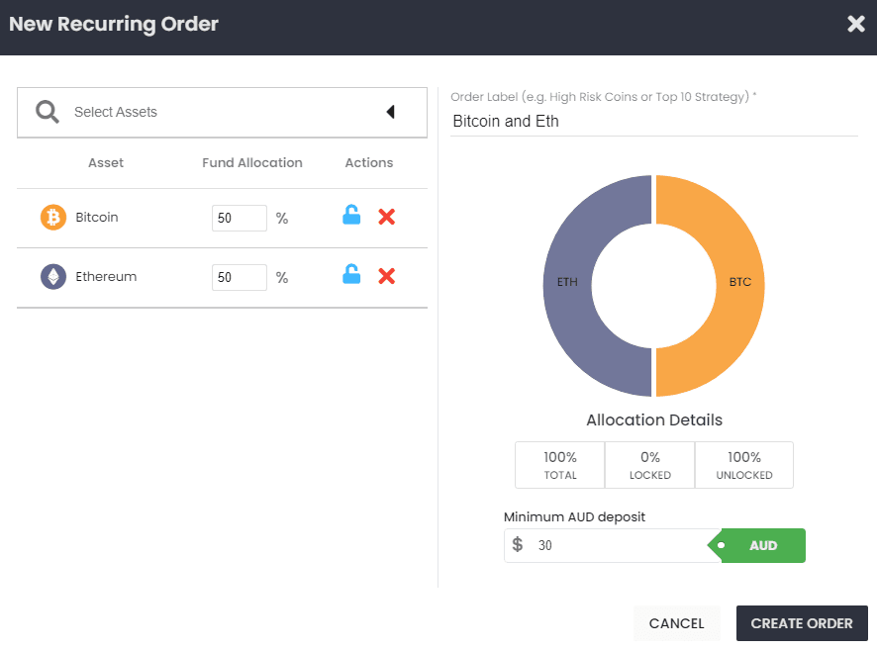Edit the Bitcoin fund allocation field

click(239, 218)
